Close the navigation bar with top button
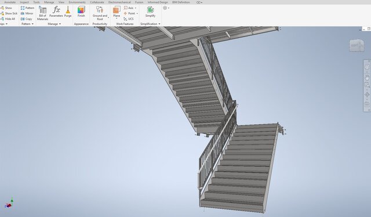 [x=369, y=61]
